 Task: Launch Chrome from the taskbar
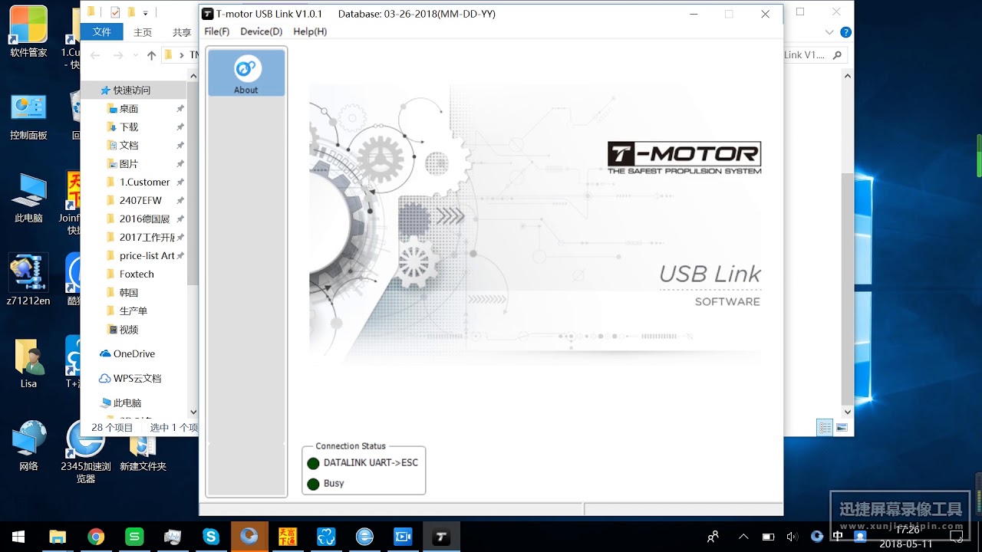tap(96, 537)
